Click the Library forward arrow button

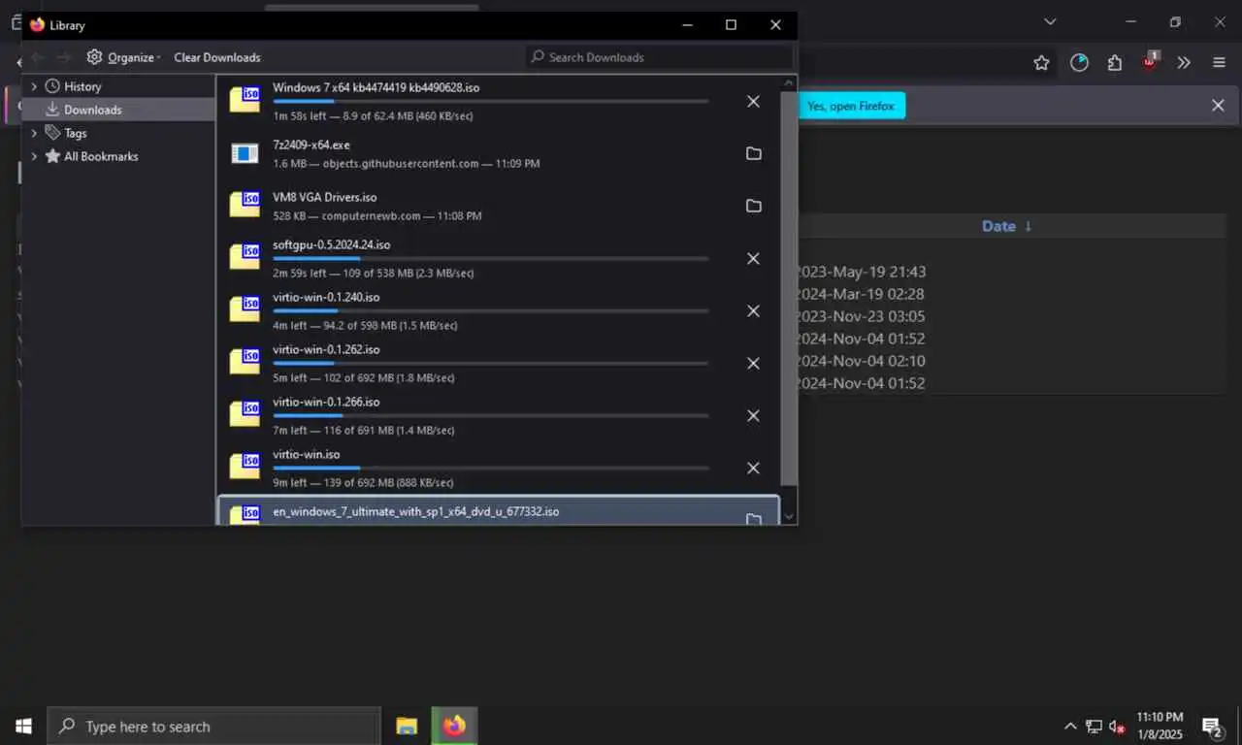coord(64,57)
